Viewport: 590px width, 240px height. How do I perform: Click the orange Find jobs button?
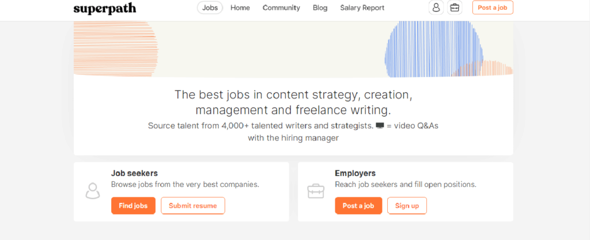[133, 205]
